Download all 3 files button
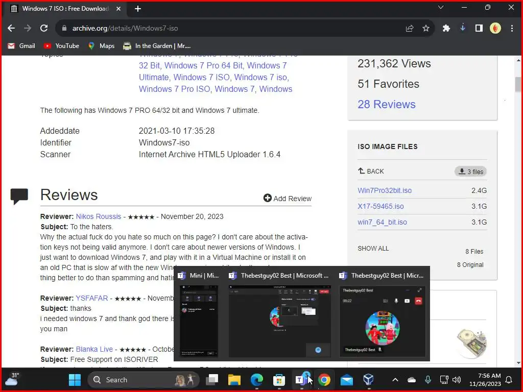This screenshot has height=392, width=523. click(x=470, y=171)
